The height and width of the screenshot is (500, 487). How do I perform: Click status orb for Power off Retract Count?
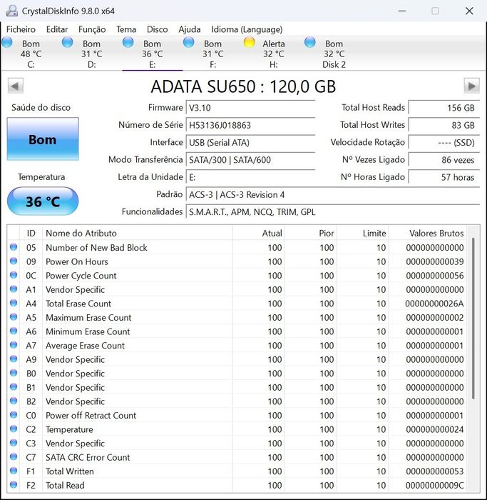click(x=14, y=415)
